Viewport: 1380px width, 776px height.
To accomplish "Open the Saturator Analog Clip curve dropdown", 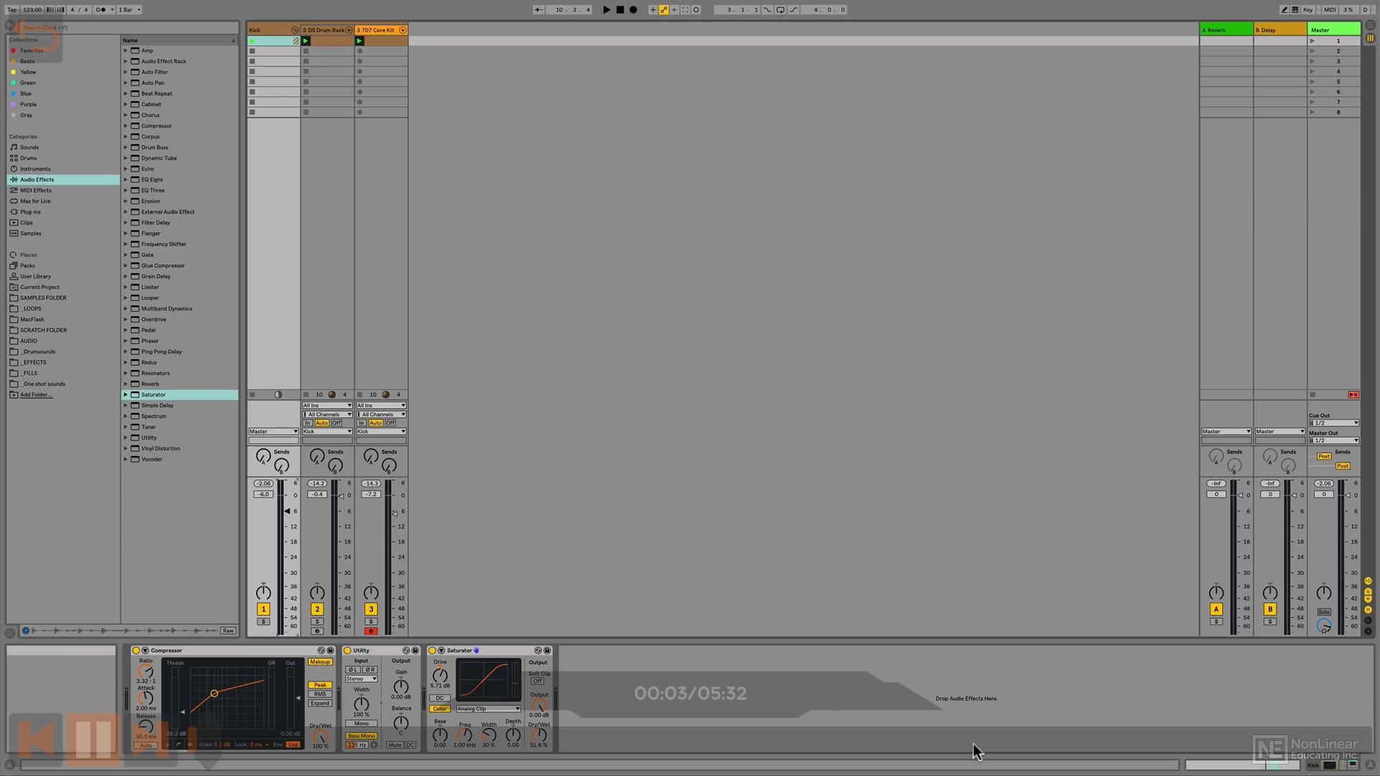I will pyautogui.click(x=488, y=708).
